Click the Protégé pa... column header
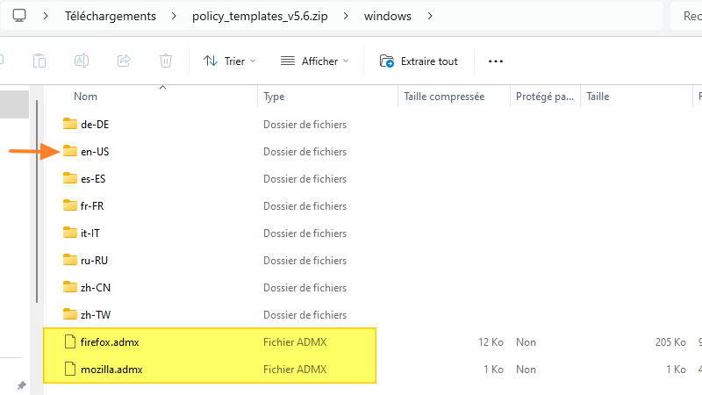This screenshot has width=702, height=395. point(544,97)
